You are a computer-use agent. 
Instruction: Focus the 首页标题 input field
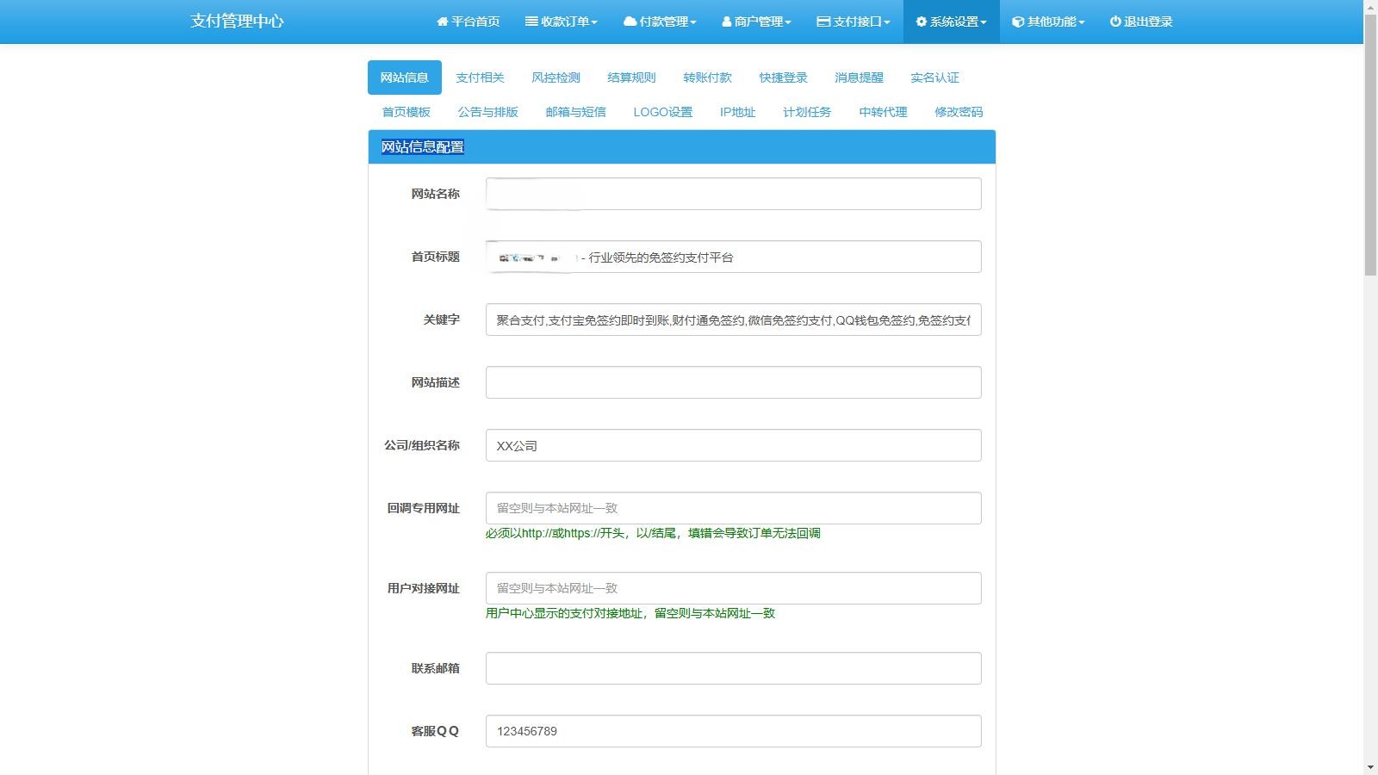click(734, 257)
